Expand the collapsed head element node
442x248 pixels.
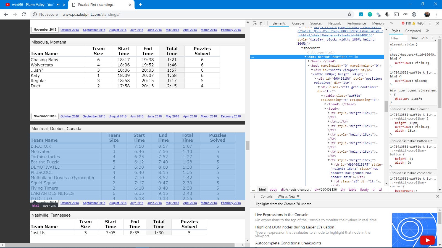tap(309, 61)
